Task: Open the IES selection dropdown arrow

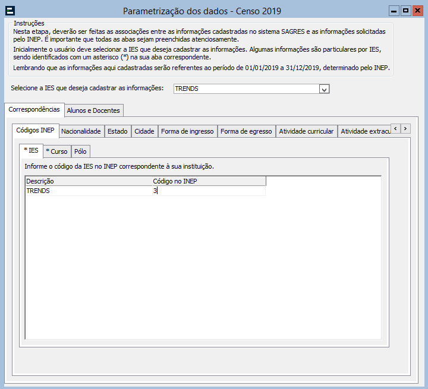Action: click(324, 89)
